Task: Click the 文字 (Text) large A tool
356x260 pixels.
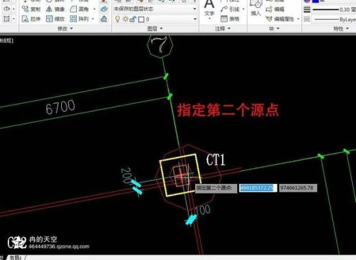Action: 209,8
